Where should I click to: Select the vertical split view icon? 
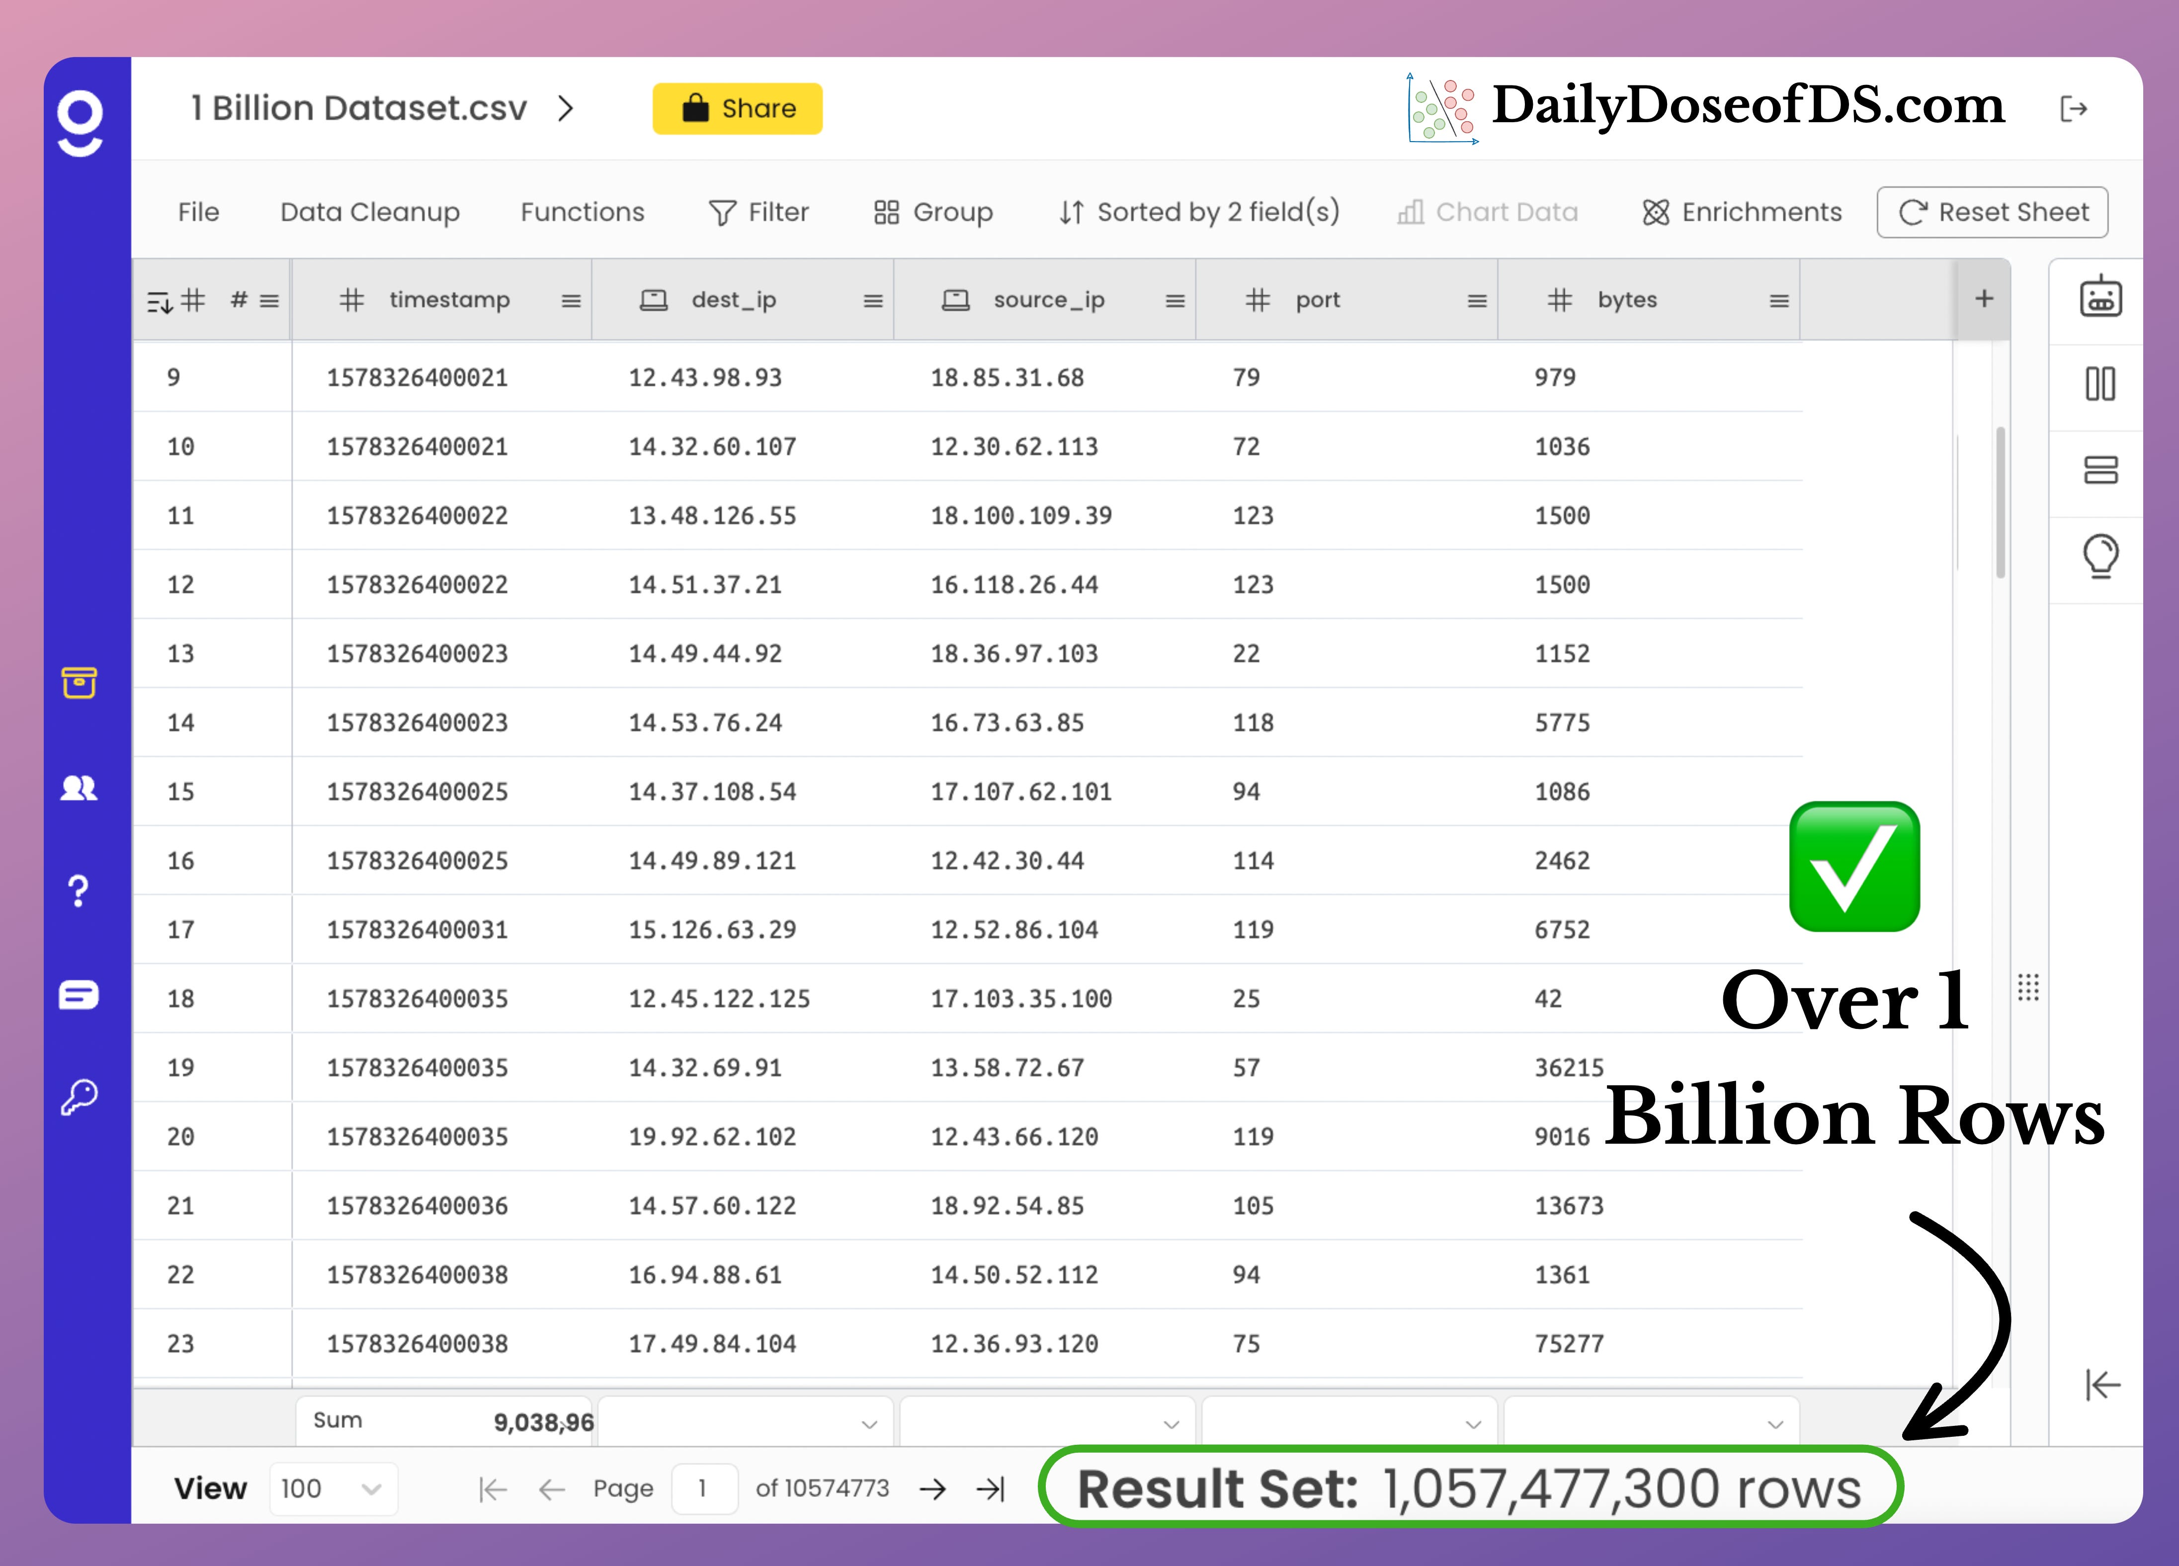(2101, 384)
